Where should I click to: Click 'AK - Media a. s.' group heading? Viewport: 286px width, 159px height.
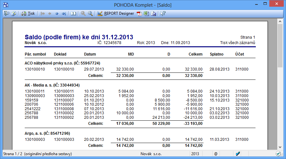click(x=52, y=85)
